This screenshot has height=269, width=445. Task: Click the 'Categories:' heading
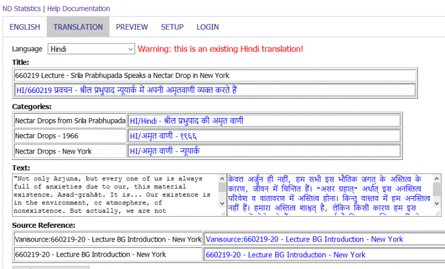tap(32, 106)
